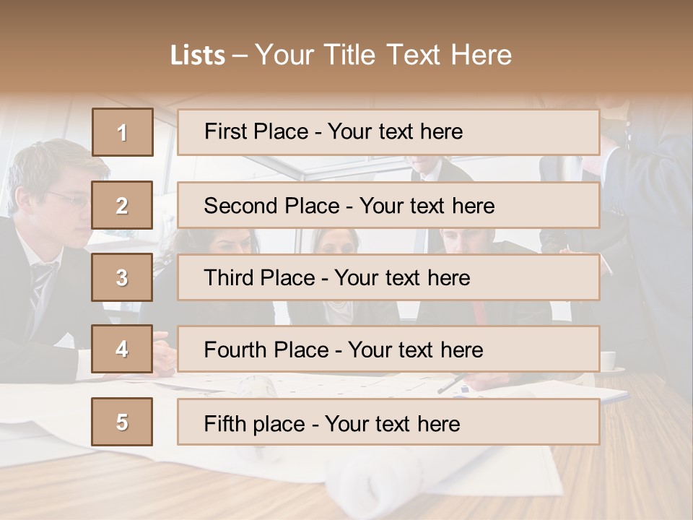
Task: Click the 'Second Place' text bar
Action: (388, 205)
